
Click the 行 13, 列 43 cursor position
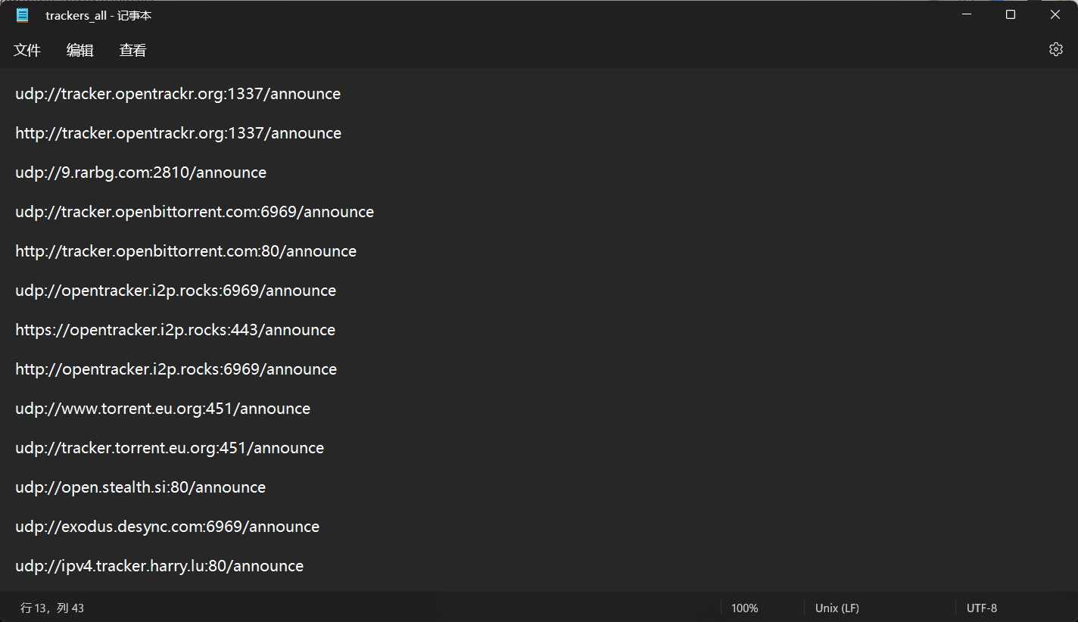(52, 608)
